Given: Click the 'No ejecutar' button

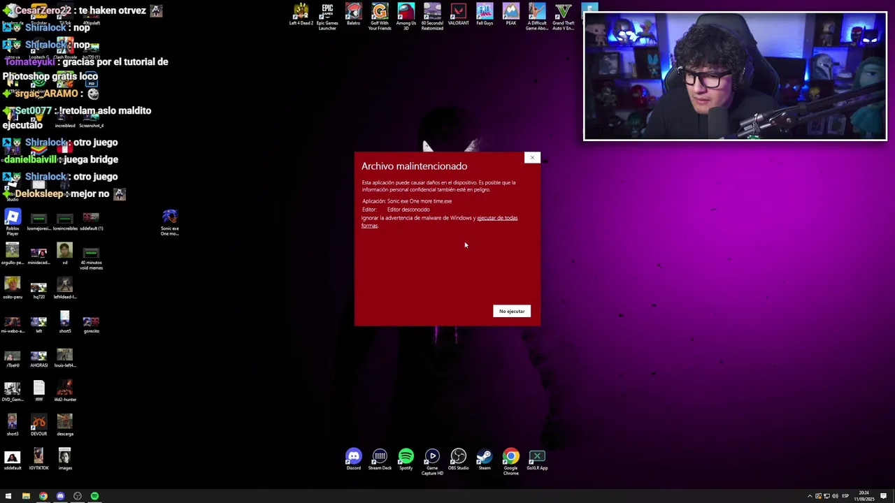Looking at the screenshot, I should [512, 311].
